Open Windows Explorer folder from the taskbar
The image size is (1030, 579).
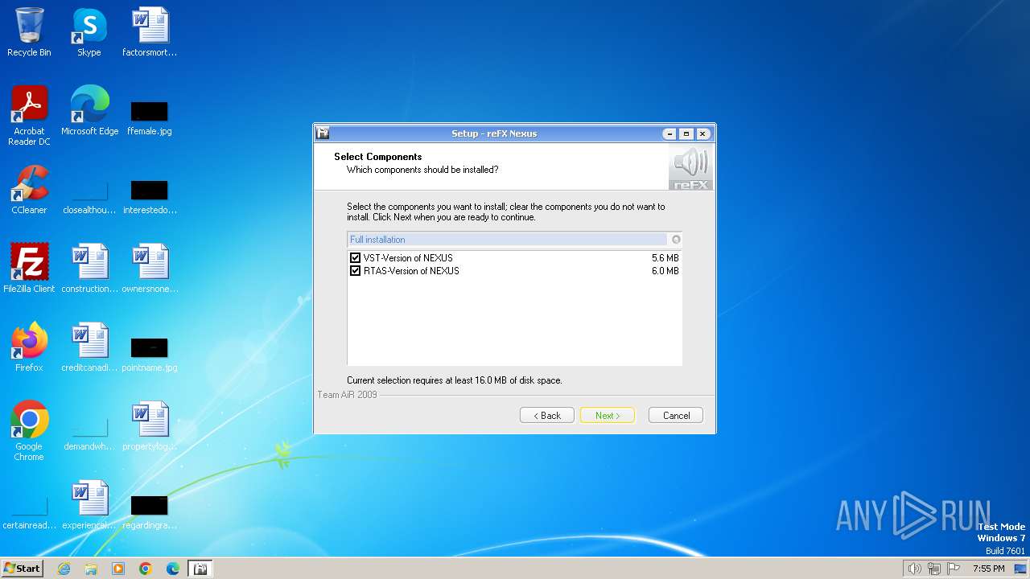click(91, 569)
